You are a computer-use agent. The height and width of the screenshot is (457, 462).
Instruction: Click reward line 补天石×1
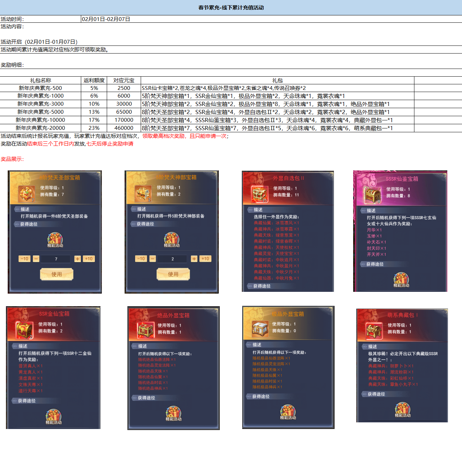(376, 242)
